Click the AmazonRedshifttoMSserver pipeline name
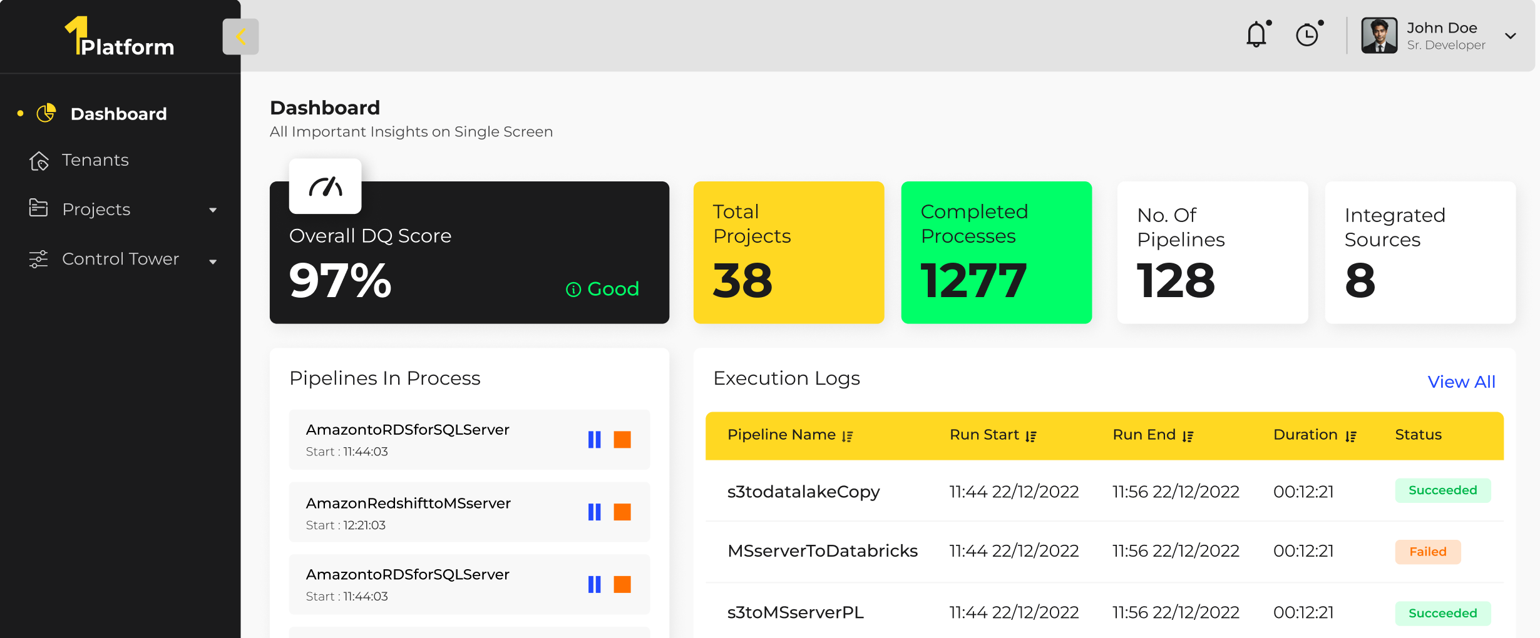The image size is (1540, 638). (408, 504)
